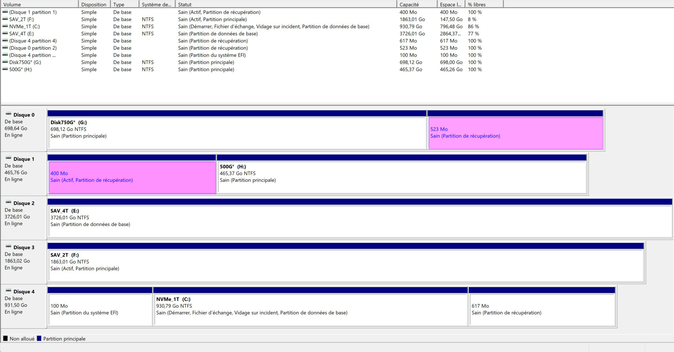Click the disk icon next to Disque 2 label

pyautogui.click(x=8, y=202)
